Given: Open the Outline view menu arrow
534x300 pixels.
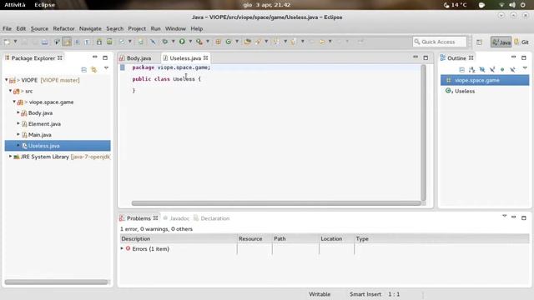Looking at the screenshot, I should pyautogui.click(x=525, y=68).
